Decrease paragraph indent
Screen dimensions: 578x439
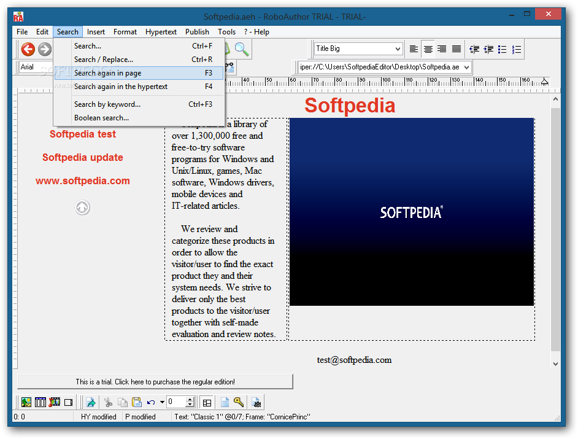coord(474,49)
